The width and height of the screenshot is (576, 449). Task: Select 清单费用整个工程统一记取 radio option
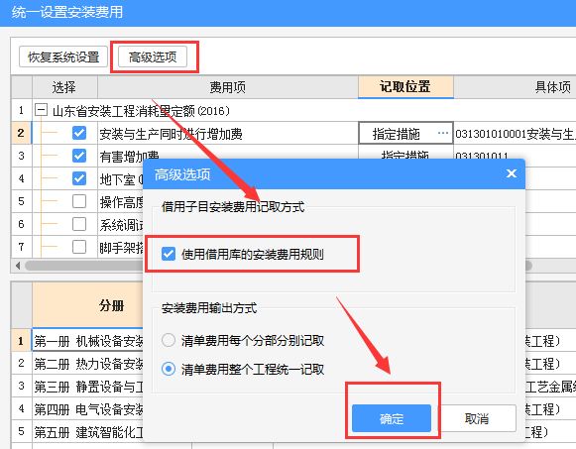(x=169, y=369)
